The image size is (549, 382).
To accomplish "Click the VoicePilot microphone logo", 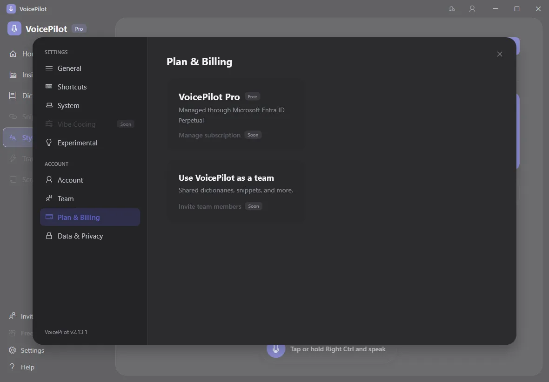I will 14,29.
